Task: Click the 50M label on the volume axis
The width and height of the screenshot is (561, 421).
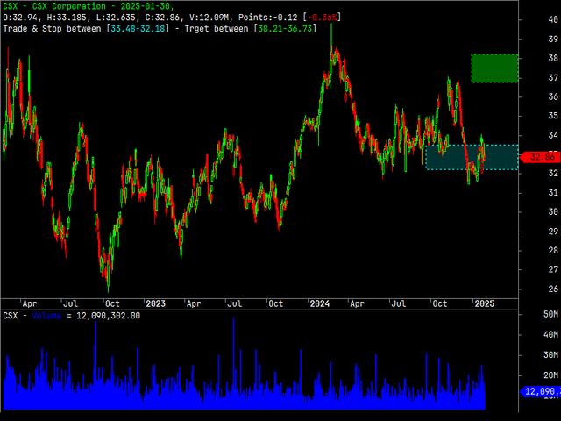Action: pyautogui.click(x=550, y=314)
